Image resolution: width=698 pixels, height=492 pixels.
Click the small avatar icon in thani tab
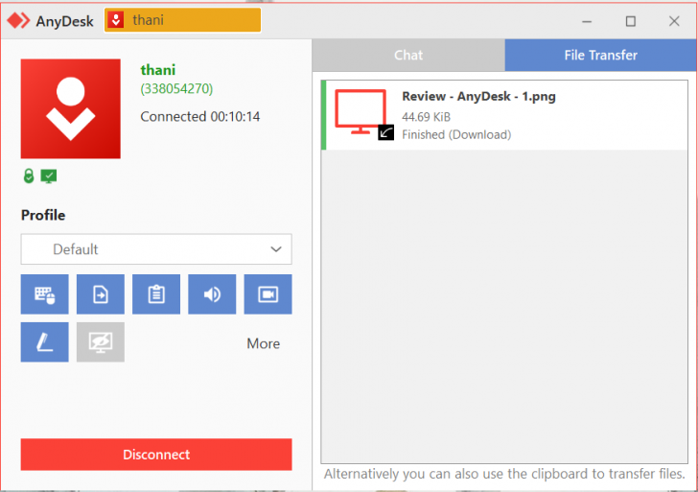point(116,20)
